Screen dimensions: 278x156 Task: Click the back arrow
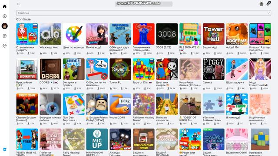(x=19, y=4)
